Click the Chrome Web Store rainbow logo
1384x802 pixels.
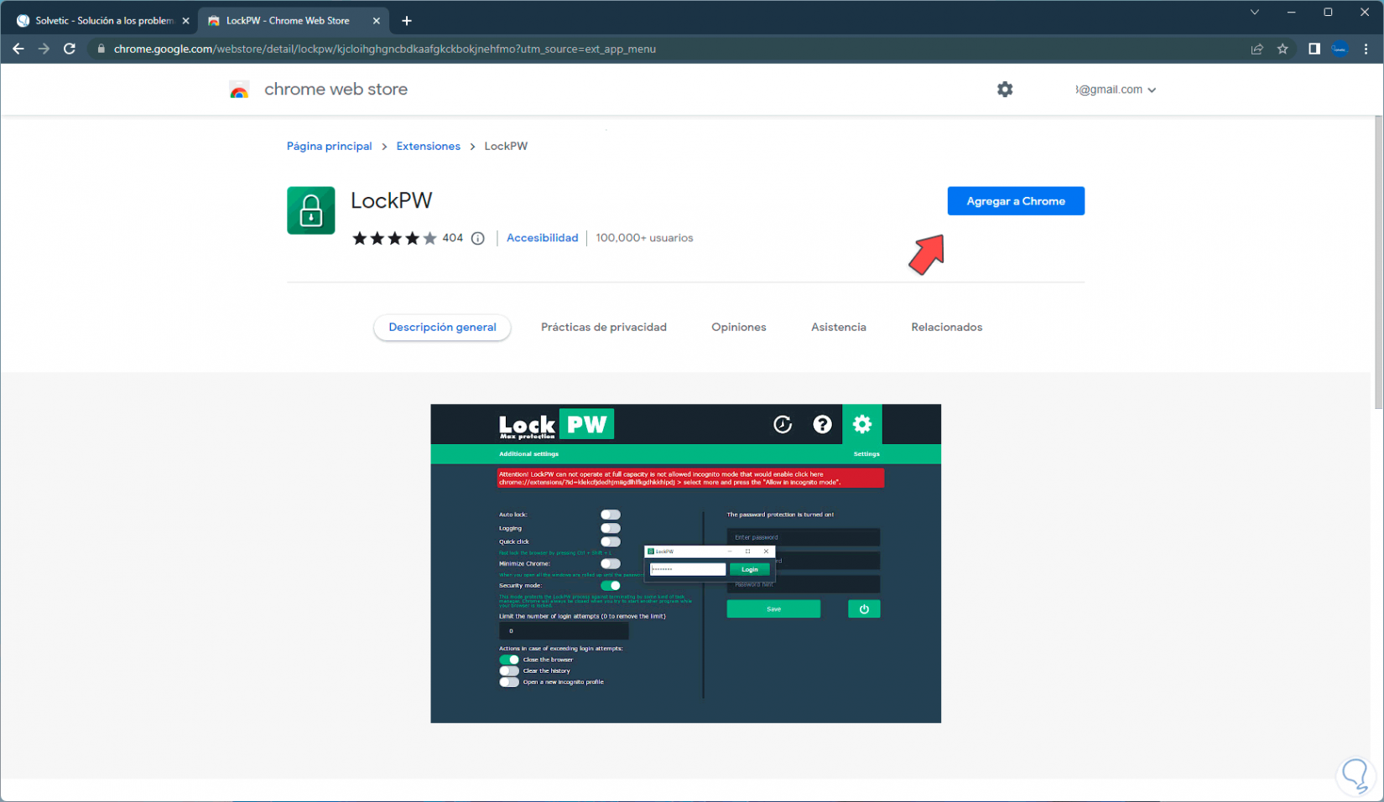(x=239, y=90)
